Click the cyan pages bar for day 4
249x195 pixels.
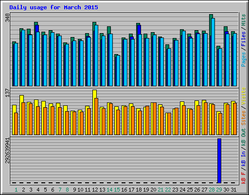pos(38,59)
